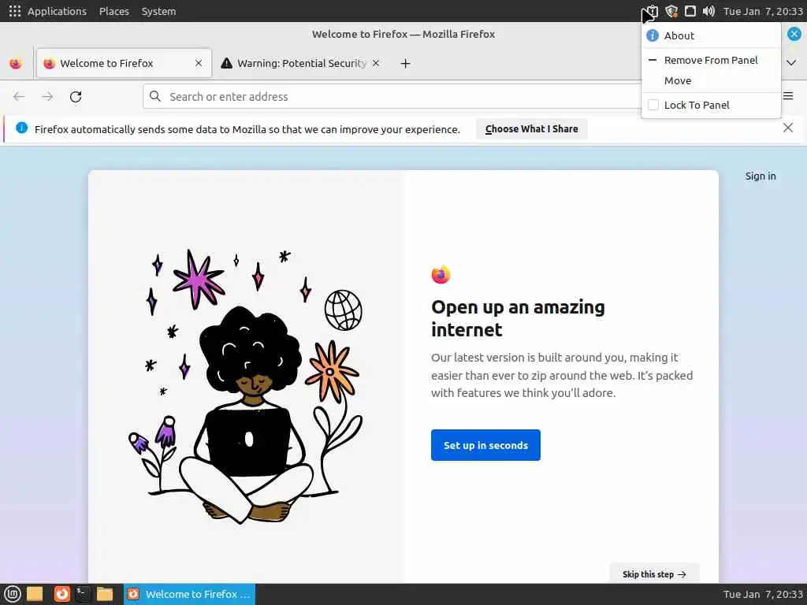Click the blue window close button
807x605 pixels.
794,35
